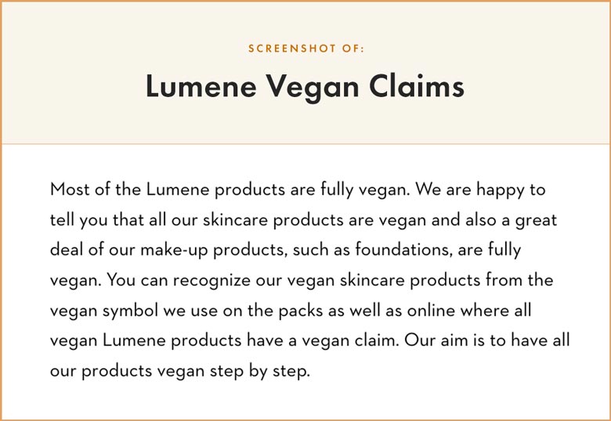This screenshot has height=421, width=611.
Task: Click the "SCREENSHOT OF:" label
Action: 305,49
